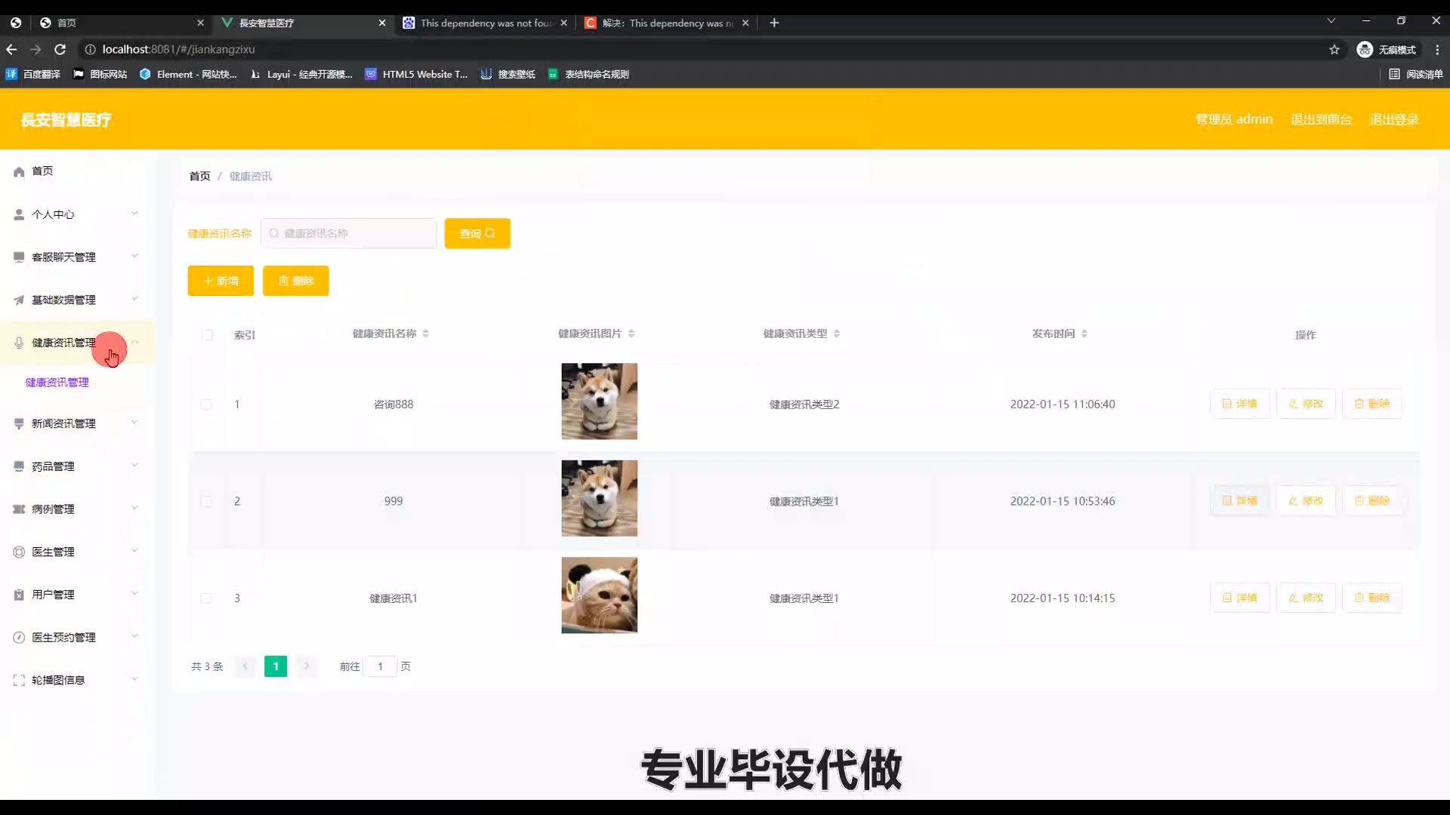Viewport: 1450px width, 815px height.
Task: Toggle the select-all header checkbox
Action: point(208,335)
